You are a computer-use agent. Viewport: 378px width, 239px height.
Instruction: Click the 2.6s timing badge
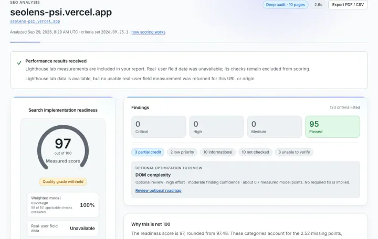coord(318,5)
